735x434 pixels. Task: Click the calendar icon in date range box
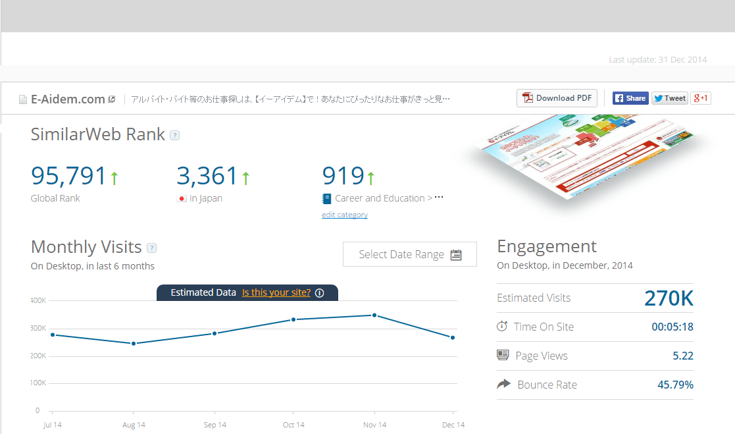456,255
